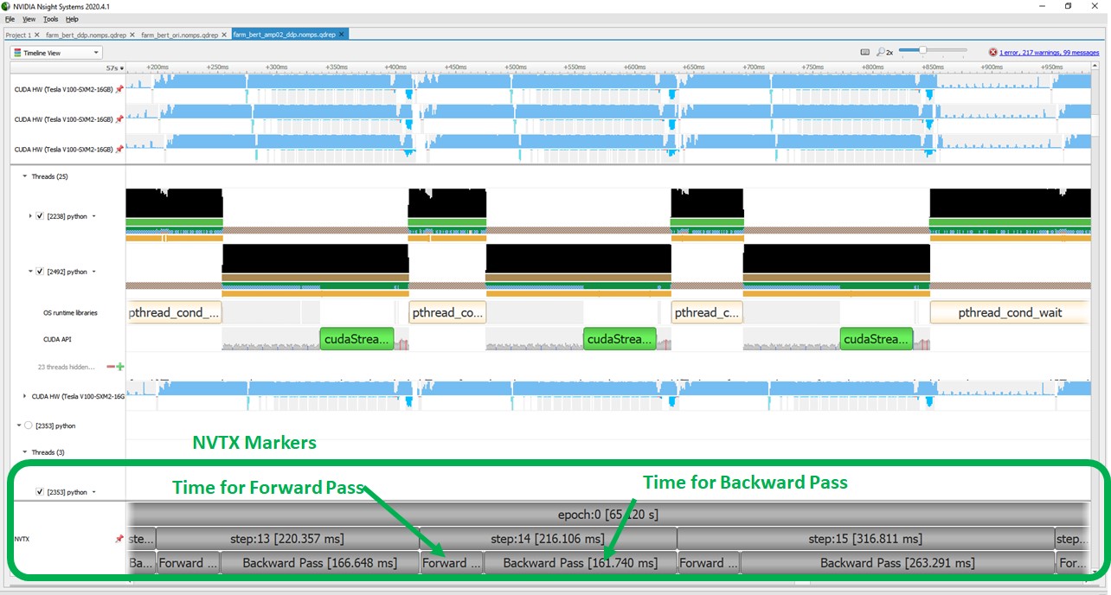Close the farm_bert_amp02_ddp.nomps.qdrep tab
1111x595 pixels.
[342, 35]
